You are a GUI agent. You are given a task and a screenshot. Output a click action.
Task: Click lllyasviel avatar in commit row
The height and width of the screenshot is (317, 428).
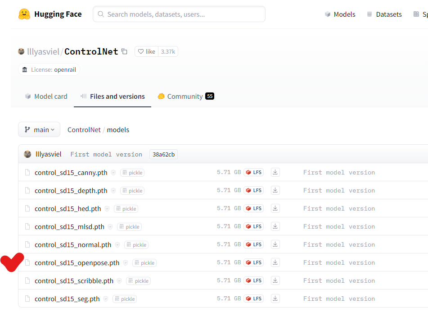pos(27,154)
